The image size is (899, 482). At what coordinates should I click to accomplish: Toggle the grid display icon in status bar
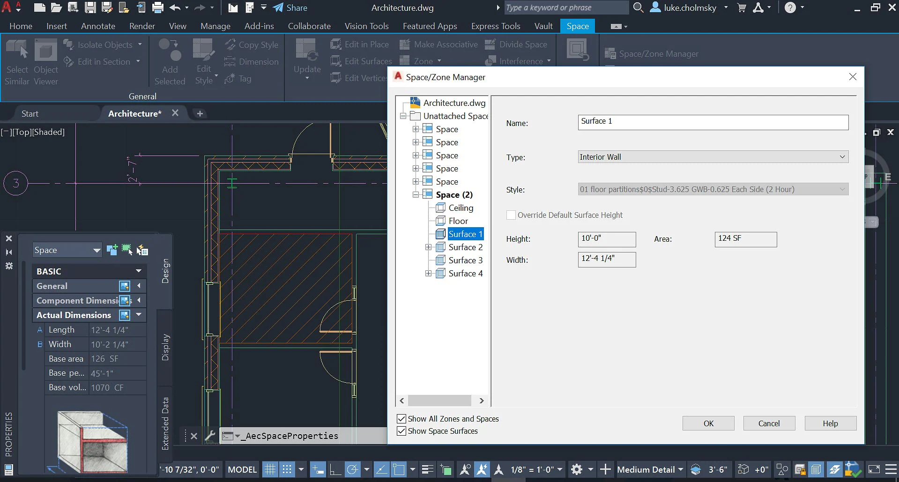click(269, 469)
